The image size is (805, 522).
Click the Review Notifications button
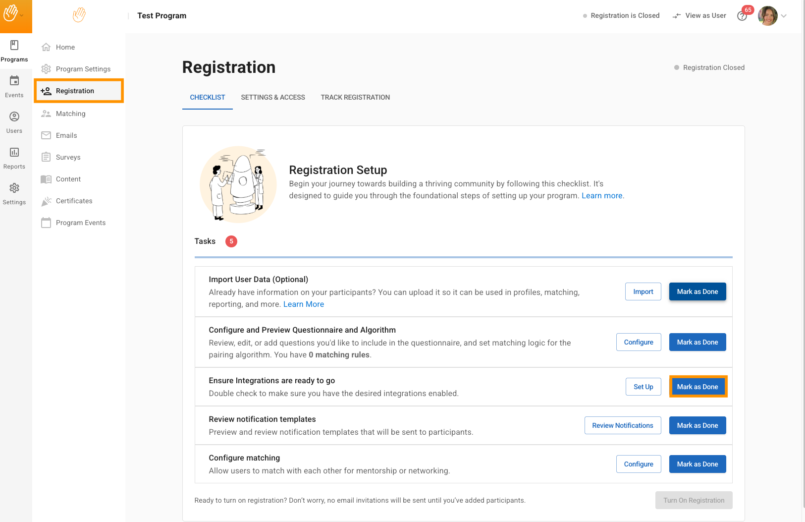[623, 425]
